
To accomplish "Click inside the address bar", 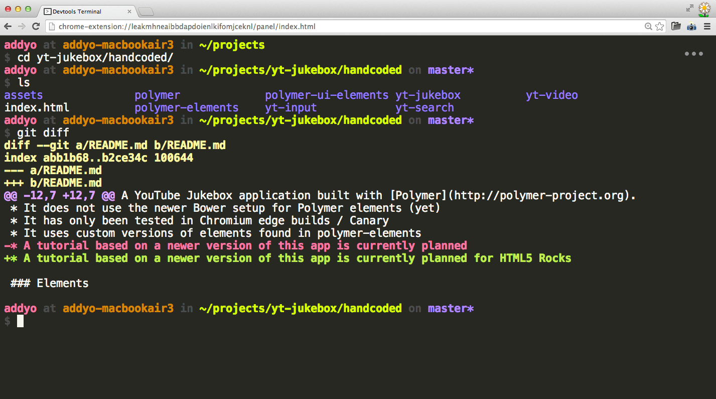I will pyautogui.click(x=301, y=26).
